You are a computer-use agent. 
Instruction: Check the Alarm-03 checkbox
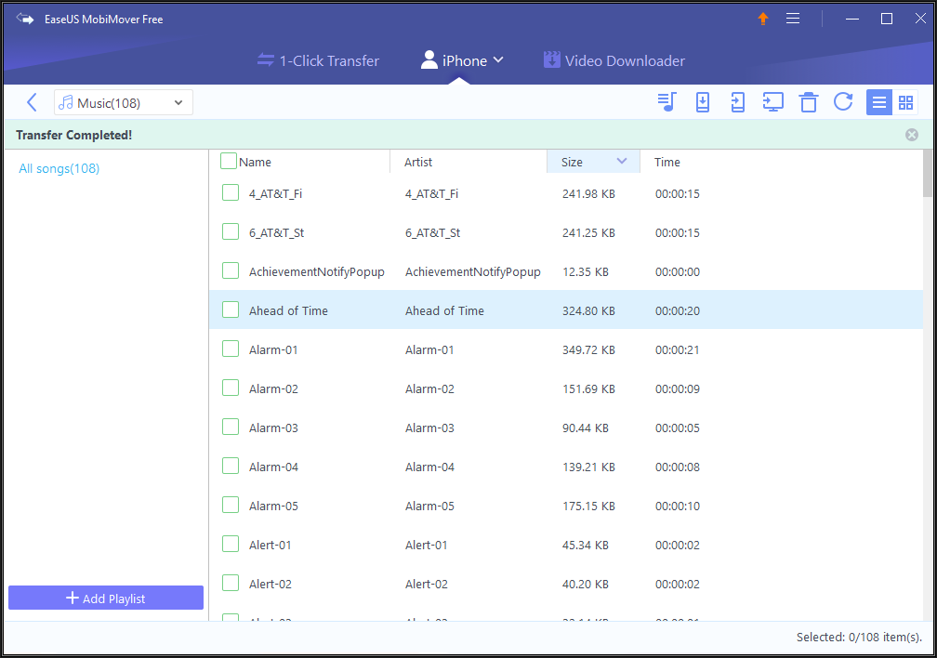click(x=231, y=427)
